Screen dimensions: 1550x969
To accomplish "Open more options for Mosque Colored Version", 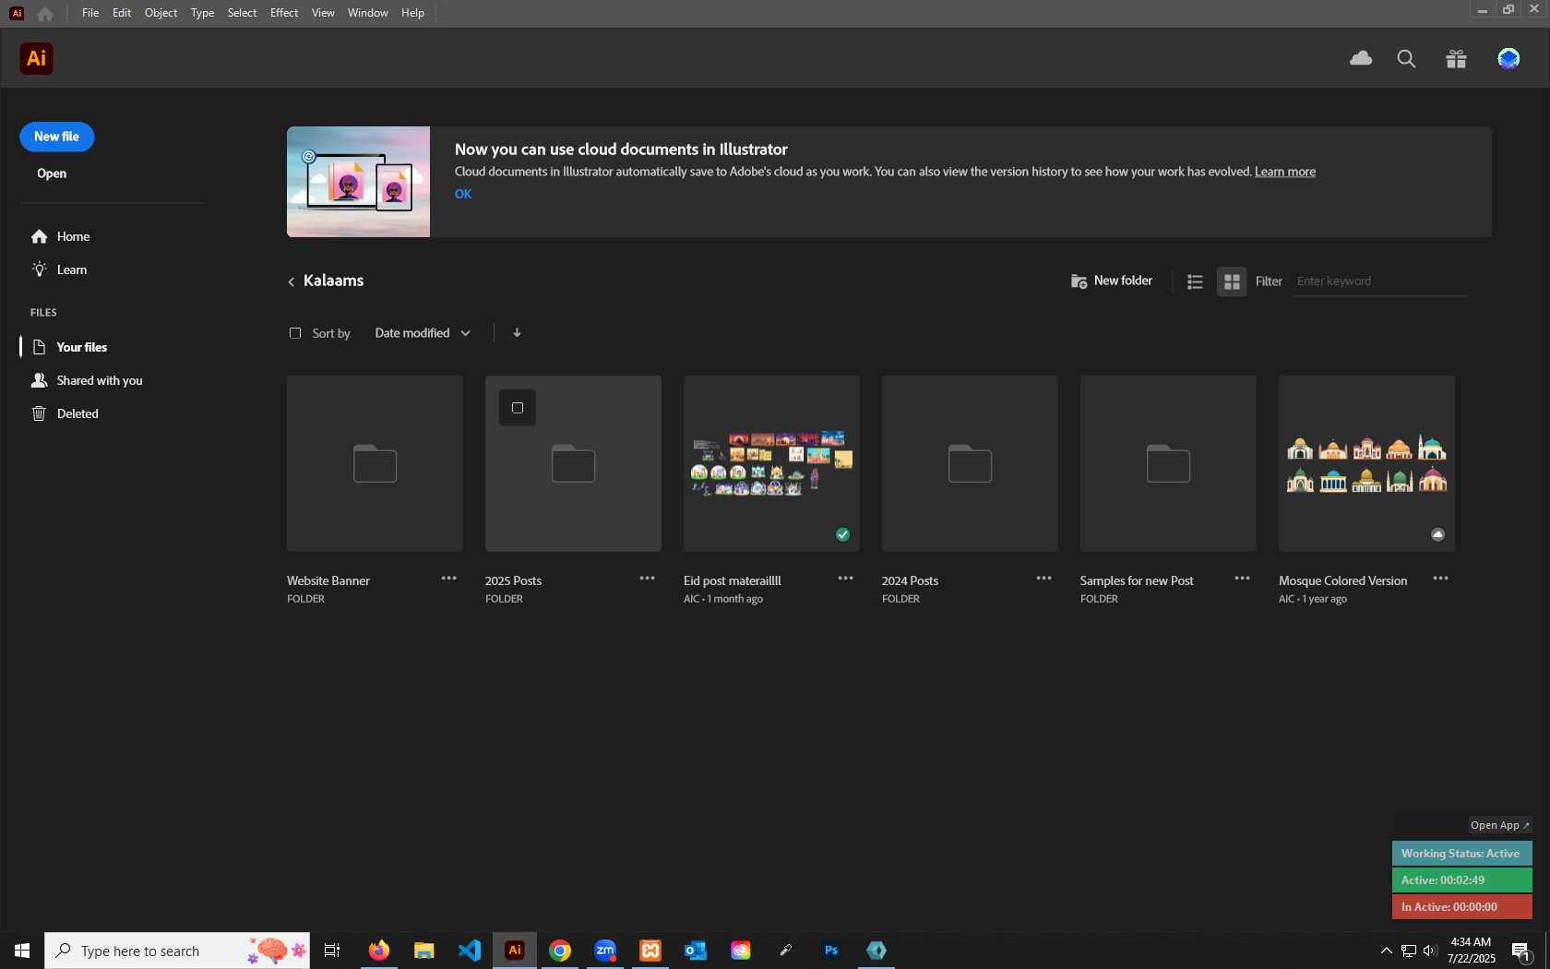I will 1440,578.
